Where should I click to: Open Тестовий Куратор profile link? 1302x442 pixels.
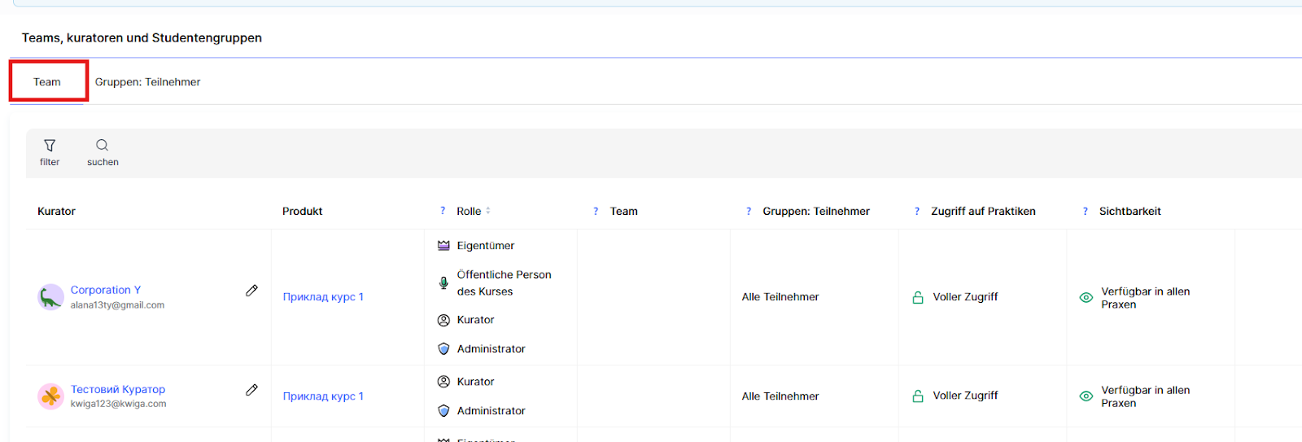click(x=118, y=389)
